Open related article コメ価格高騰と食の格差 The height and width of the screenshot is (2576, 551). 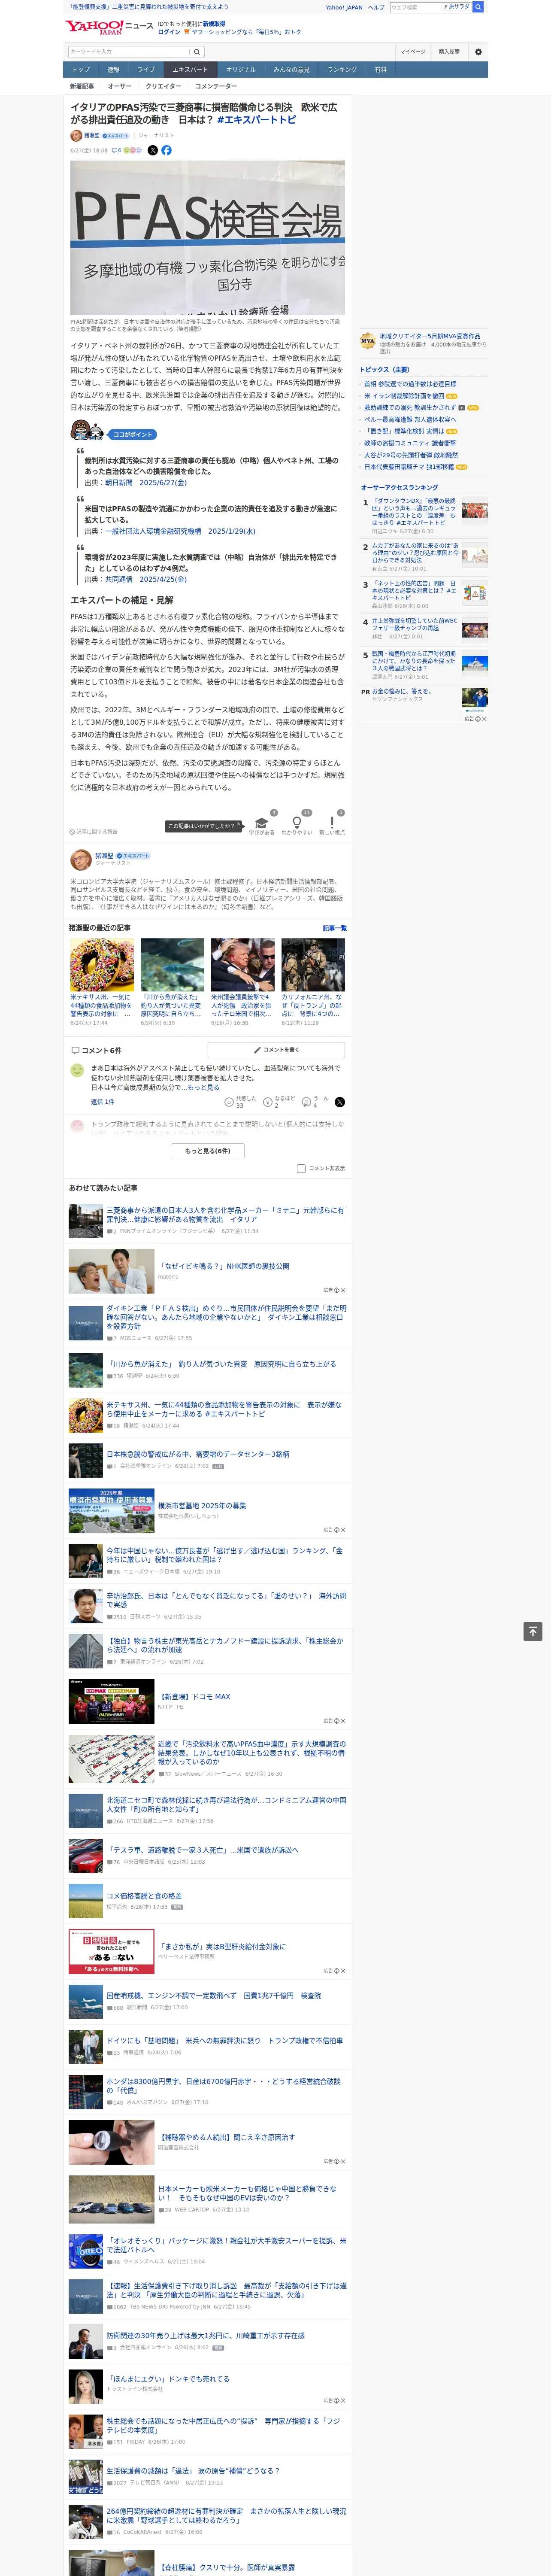click(x=144, y=1896)
